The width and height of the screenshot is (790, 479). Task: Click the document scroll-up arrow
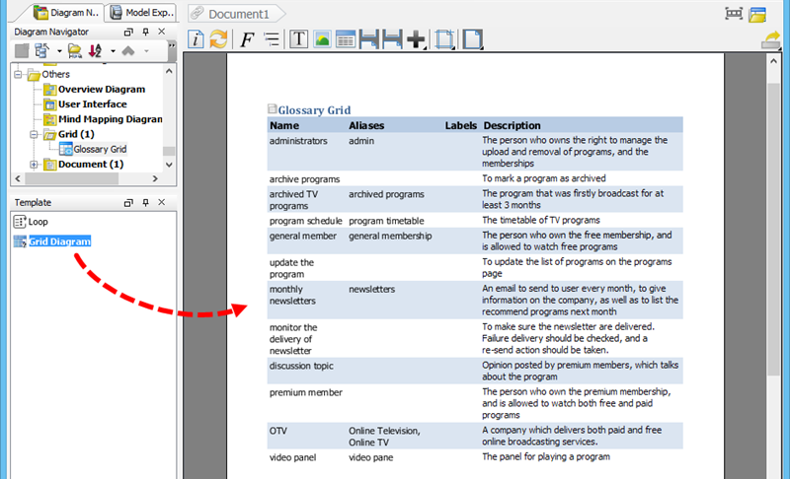pos(773,61)
